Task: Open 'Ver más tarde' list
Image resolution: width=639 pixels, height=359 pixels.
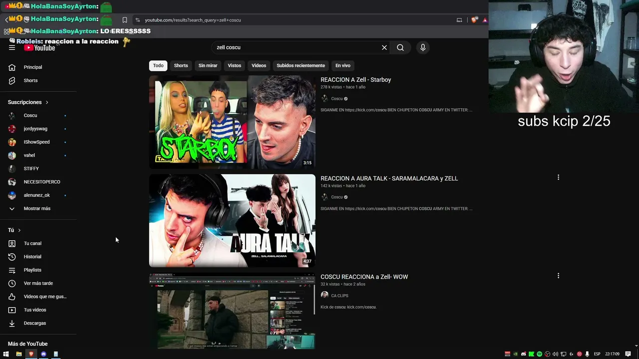Action: (38, 283)
